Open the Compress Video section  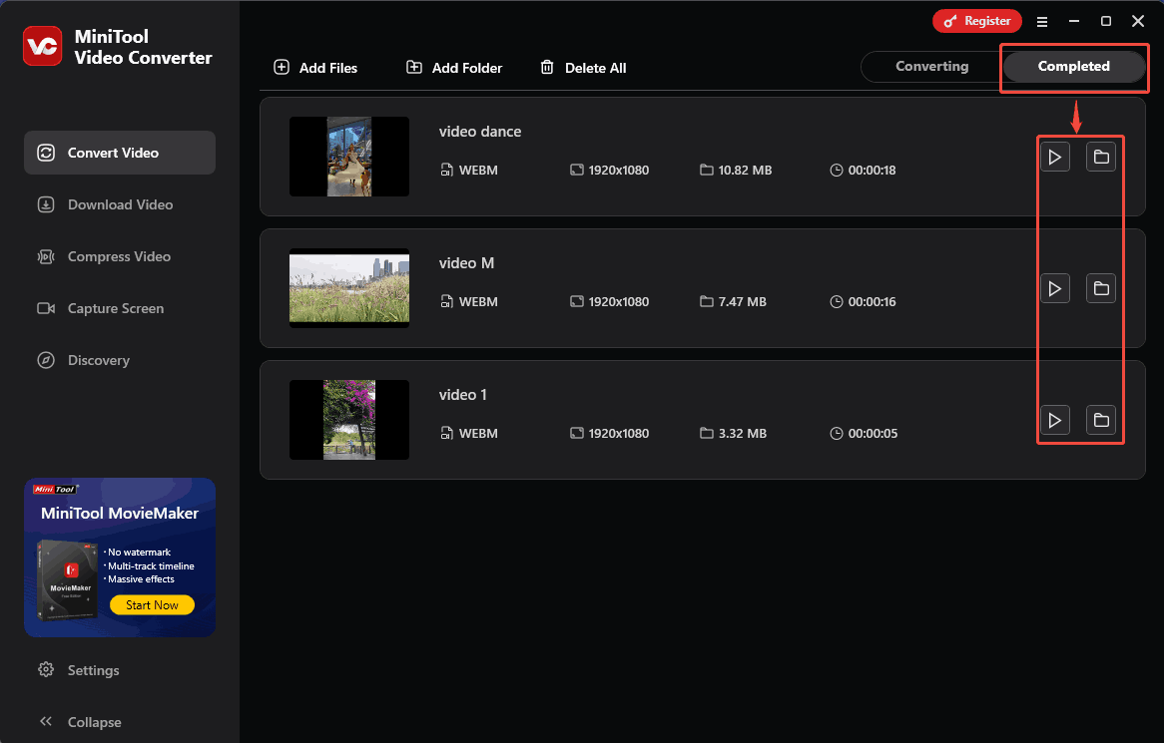tap(120, 256)
